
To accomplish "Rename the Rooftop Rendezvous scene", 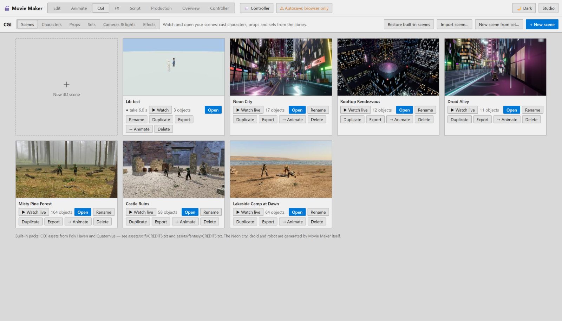I will click(425, 110).
